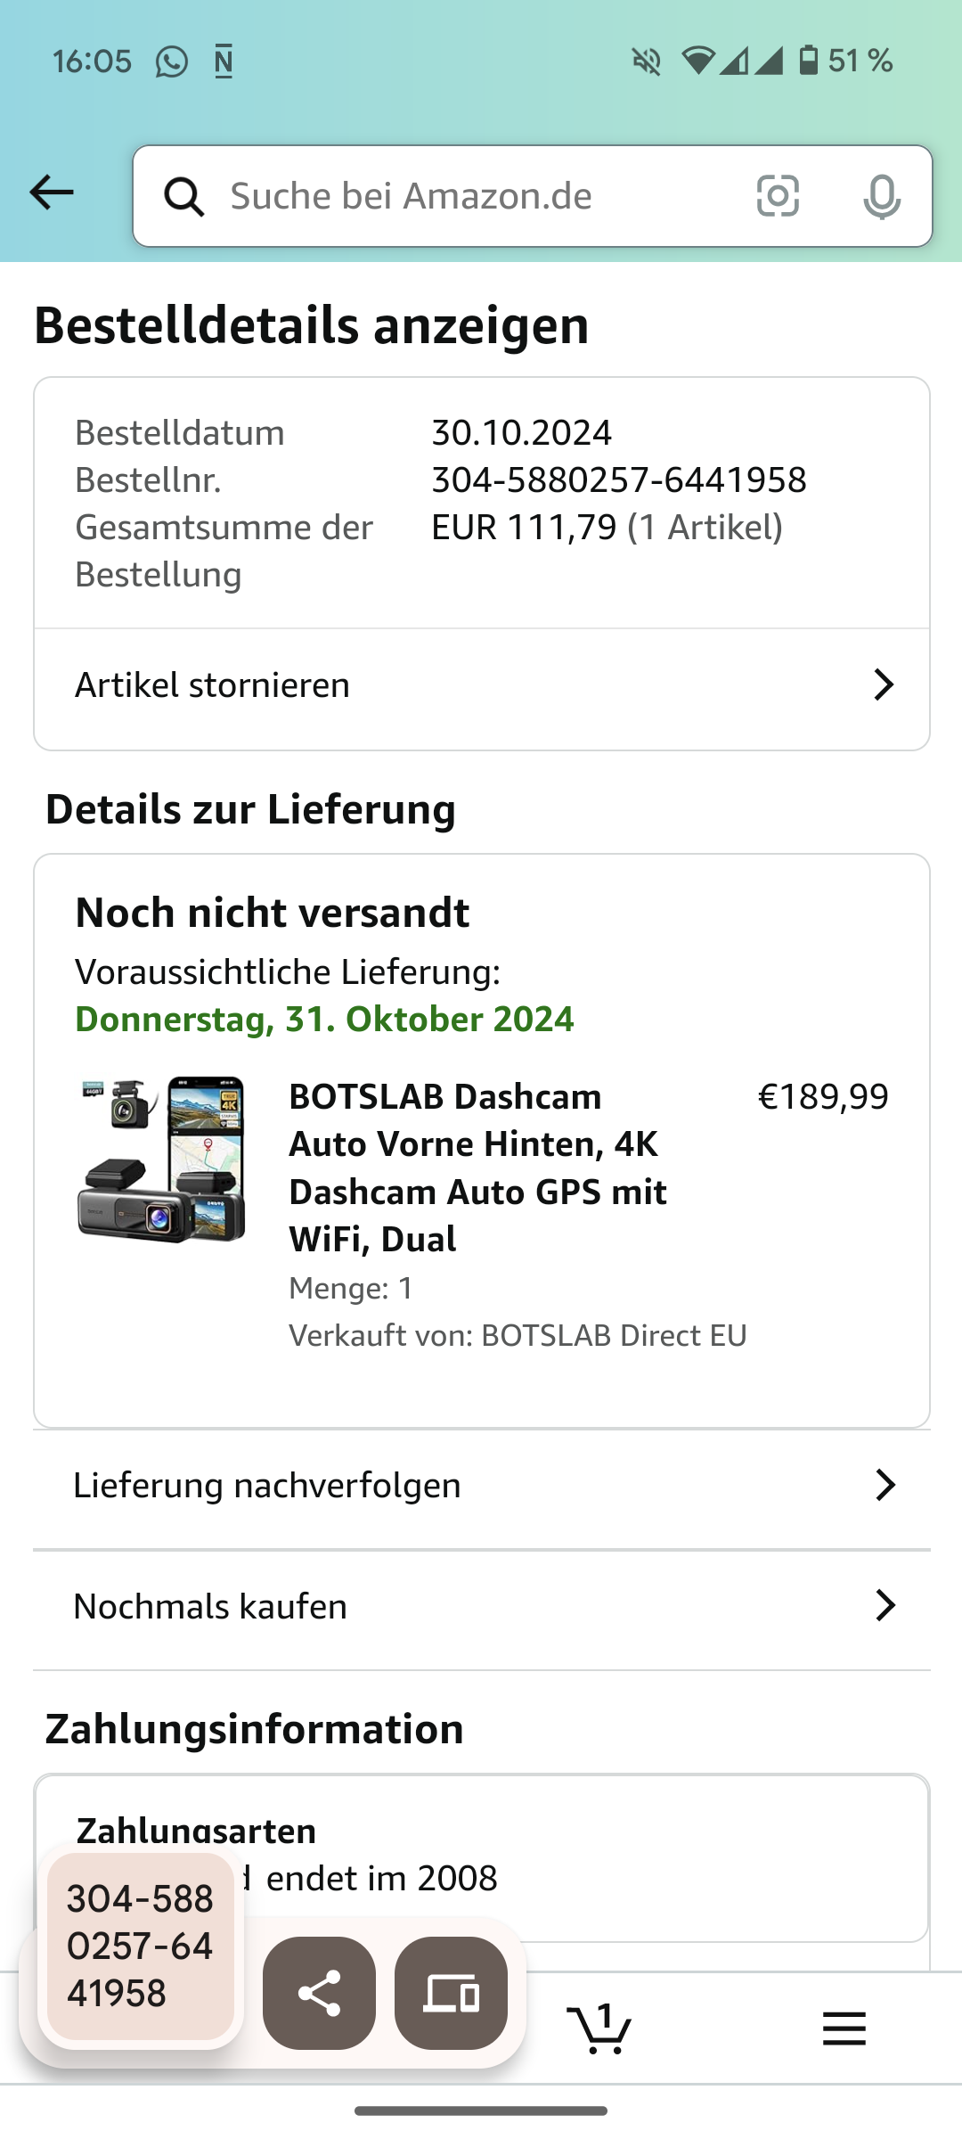Tap the copied order number clipboard preview
This screenshot has height=2139, width=962.
pyautogui.click(x=140, y=1946)
